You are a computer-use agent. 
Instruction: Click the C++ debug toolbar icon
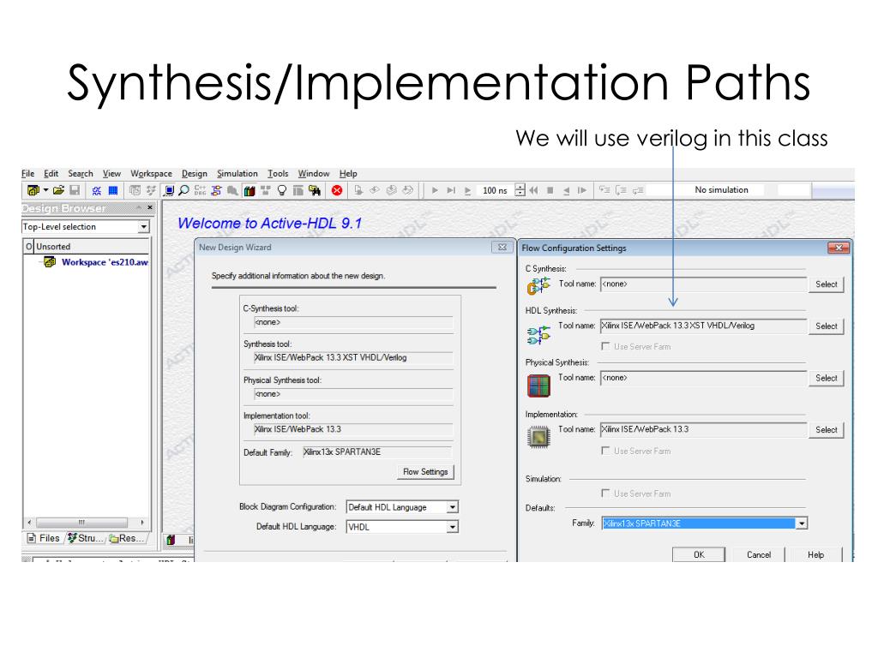click(200, 190)
